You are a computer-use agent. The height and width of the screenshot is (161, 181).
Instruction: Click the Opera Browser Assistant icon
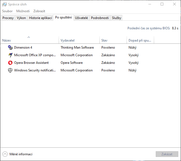[10, 63]
